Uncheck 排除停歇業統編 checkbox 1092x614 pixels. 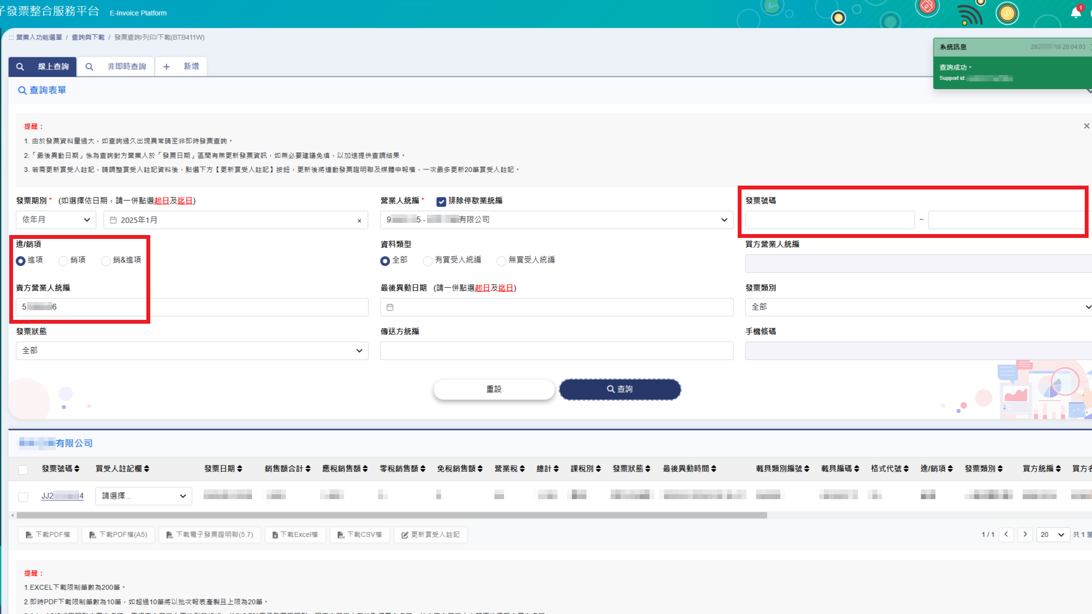(x=441, y=202)
